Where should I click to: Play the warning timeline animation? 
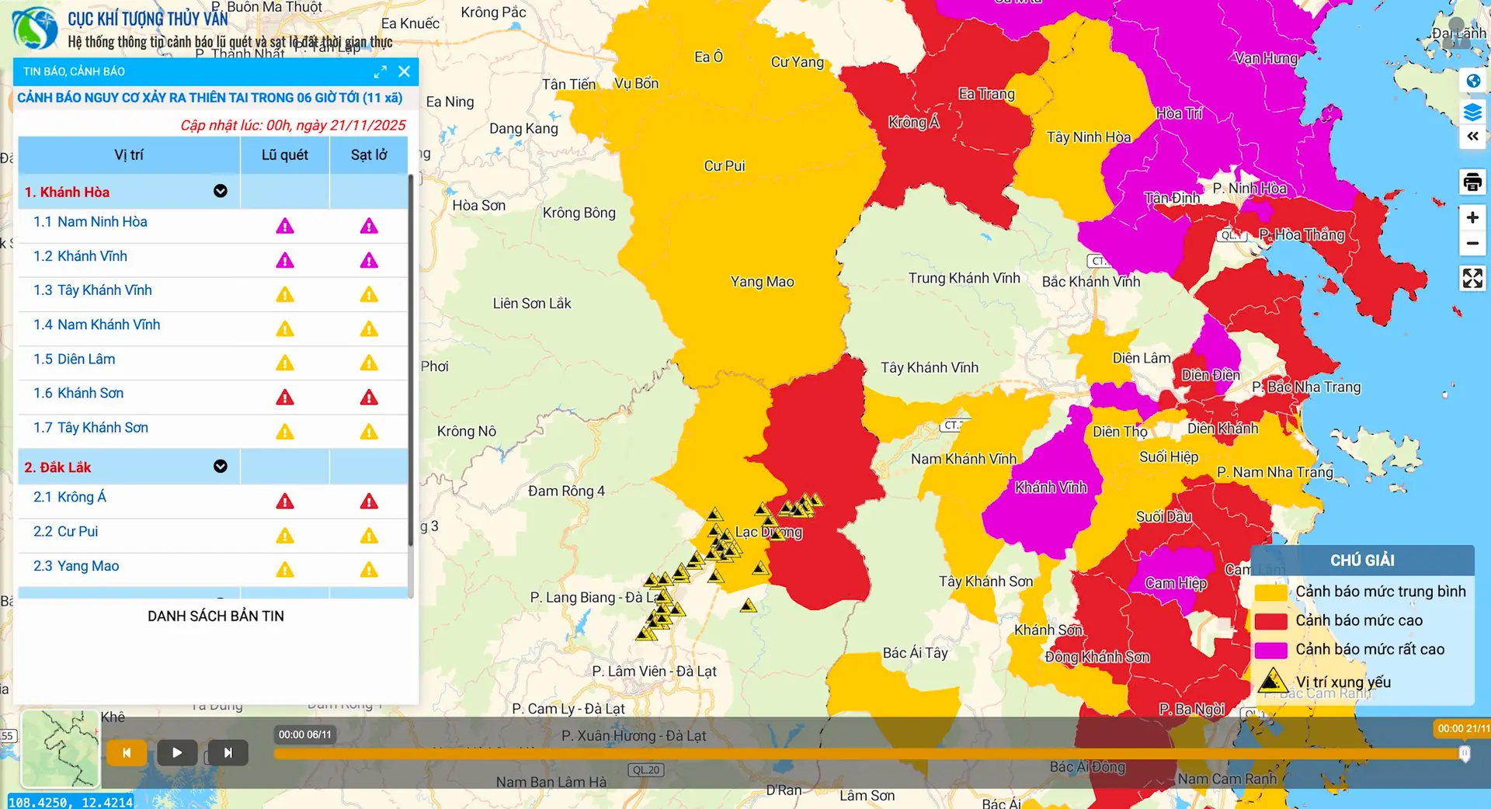pyautogui.click(x=177, y=752)
